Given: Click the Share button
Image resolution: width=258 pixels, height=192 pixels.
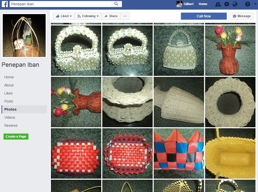Looking at the screenshot, I should point(111,16).
